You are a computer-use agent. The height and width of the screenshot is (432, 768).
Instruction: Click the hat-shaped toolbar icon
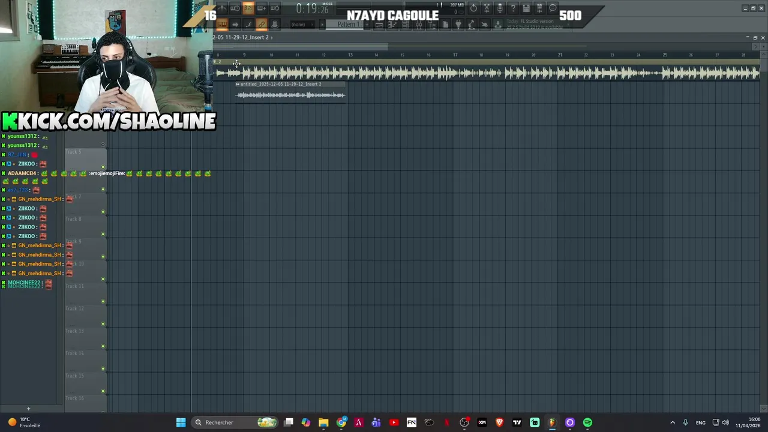274,25
